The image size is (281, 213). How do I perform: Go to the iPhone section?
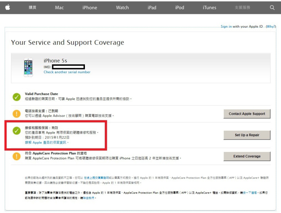click(x=90, y=7)
